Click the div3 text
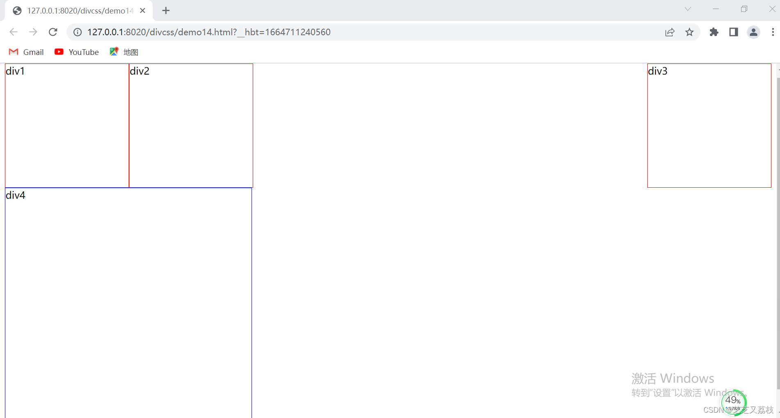The height and width of the screenshot is (418, 780). click(658, 71)
